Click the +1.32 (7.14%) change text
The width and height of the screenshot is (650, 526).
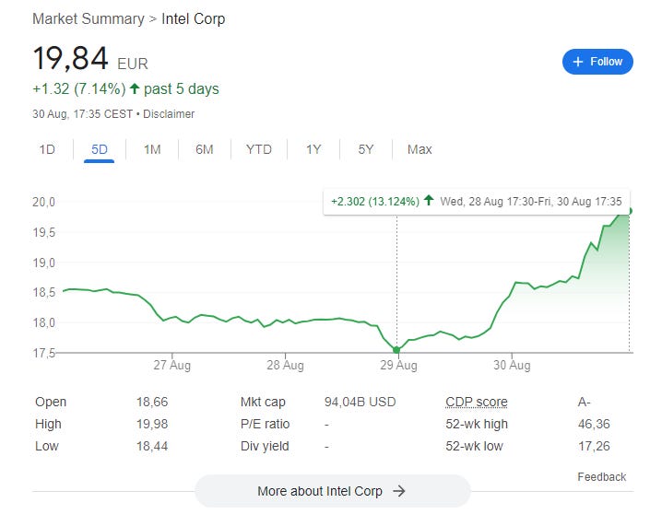(x=78, y=89)
